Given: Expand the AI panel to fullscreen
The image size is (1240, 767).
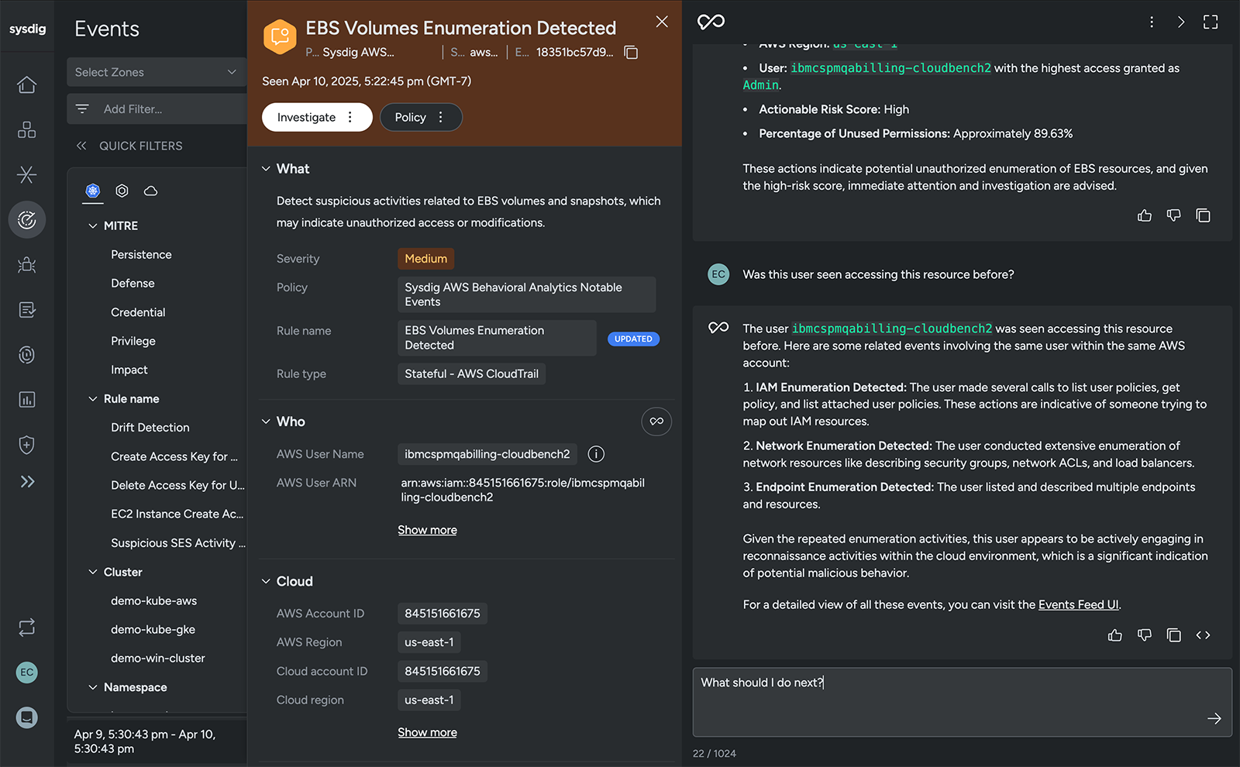Looking at the screenshot, I should click(1211, 22).
